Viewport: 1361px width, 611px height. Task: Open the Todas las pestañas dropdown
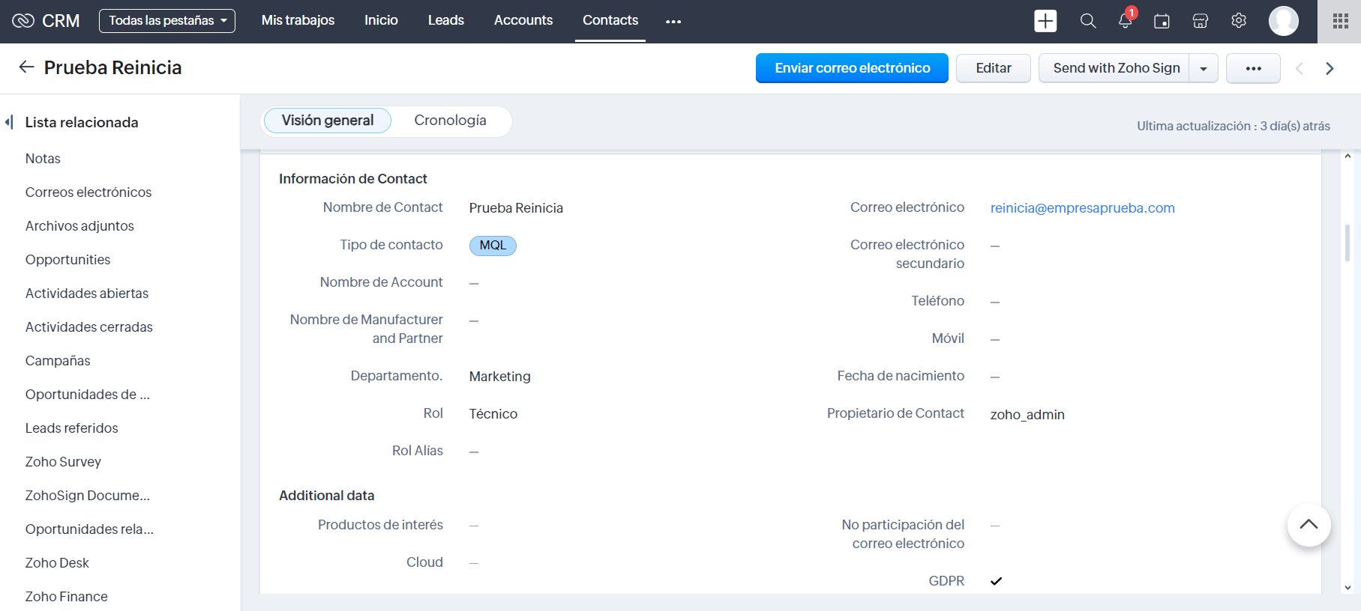coord(167,21)
